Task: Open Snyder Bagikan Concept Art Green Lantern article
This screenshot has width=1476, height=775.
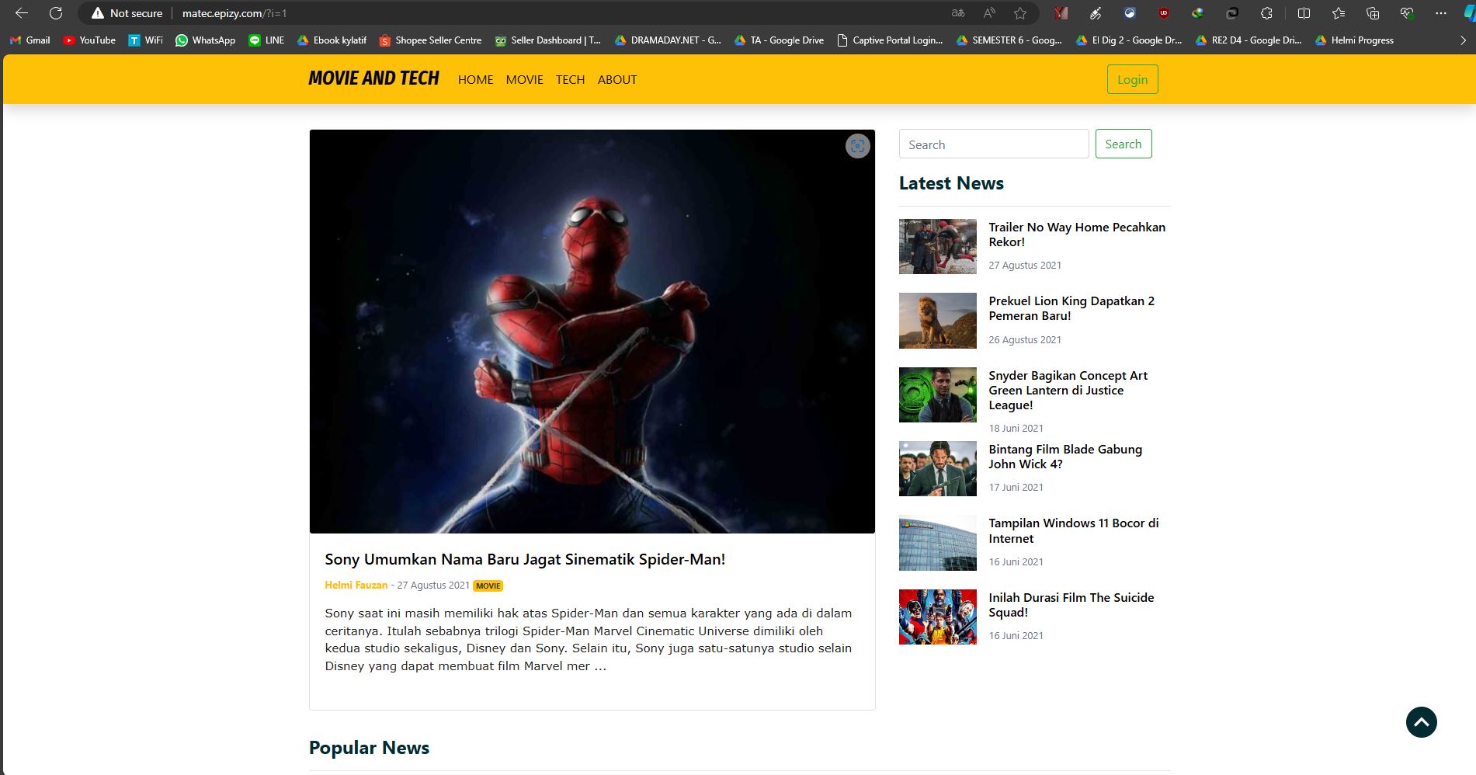Action: pyautogui.click(x=1068, y=390)
